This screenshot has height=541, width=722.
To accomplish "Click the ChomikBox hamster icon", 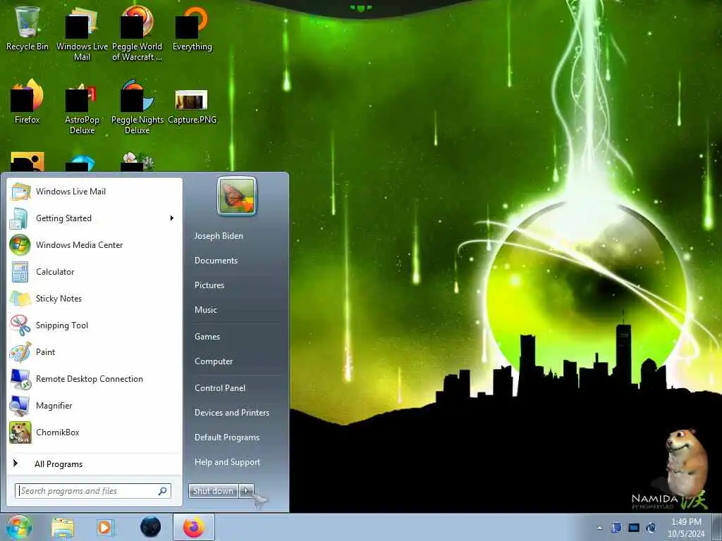I will coord(20,433).
